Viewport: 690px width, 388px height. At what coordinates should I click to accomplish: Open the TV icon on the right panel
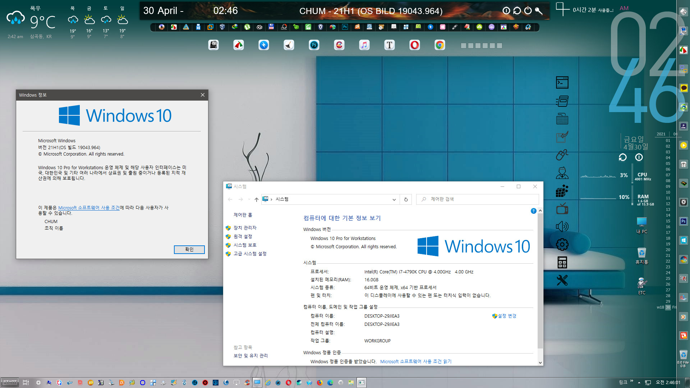coord(562,208)
